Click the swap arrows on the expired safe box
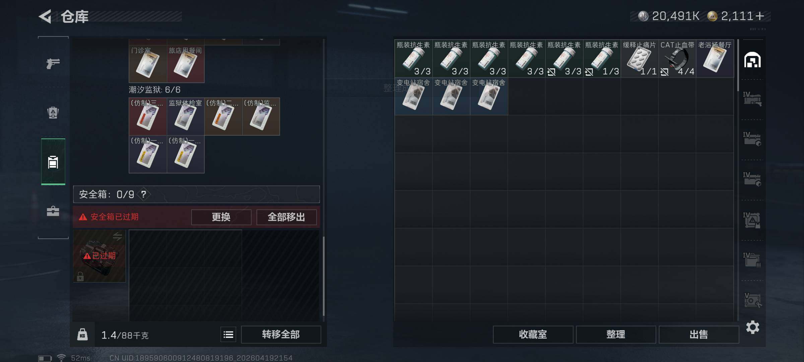 click(117, 236)
